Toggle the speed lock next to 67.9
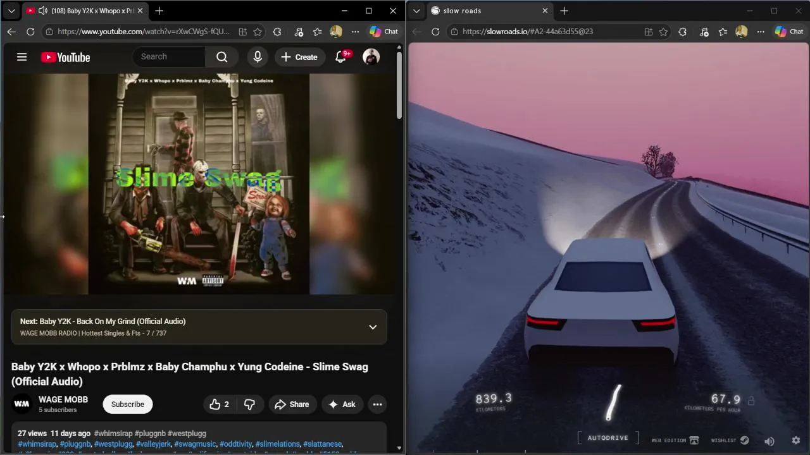The width and height of the screenshot is (810, 455). point(751,401)
